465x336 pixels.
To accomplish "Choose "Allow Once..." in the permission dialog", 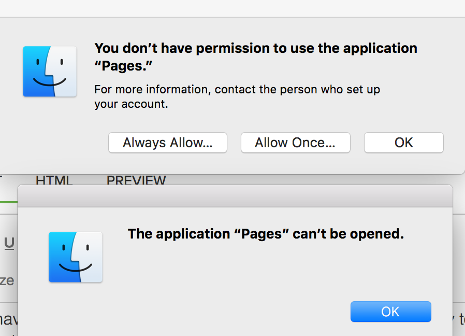I will tap(295, 143).
